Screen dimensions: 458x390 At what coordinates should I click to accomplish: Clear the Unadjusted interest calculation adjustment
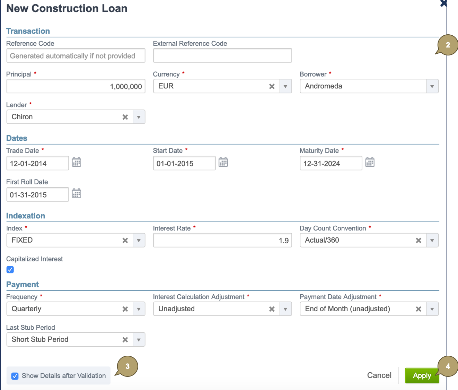(x=272, y=309)
